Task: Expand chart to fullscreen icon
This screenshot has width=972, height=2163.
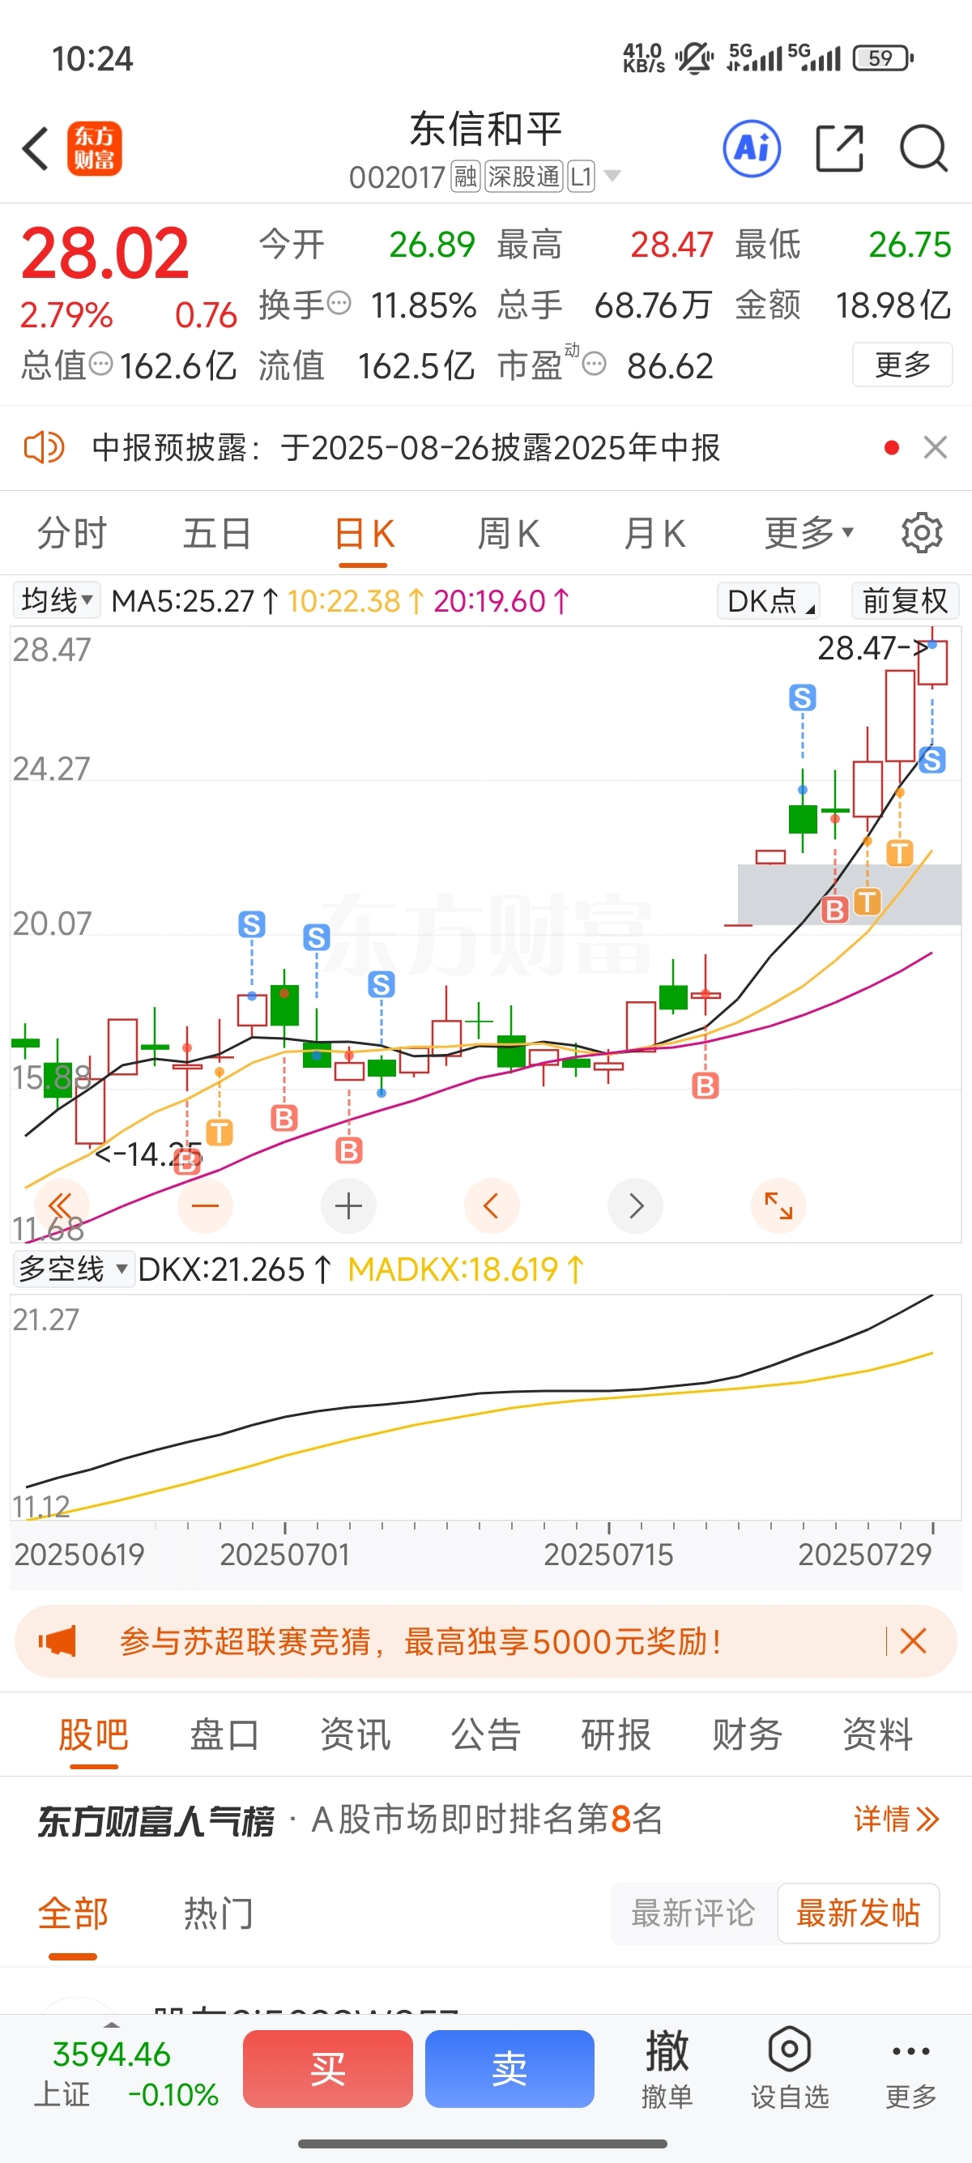Action: pos(778,1206)
